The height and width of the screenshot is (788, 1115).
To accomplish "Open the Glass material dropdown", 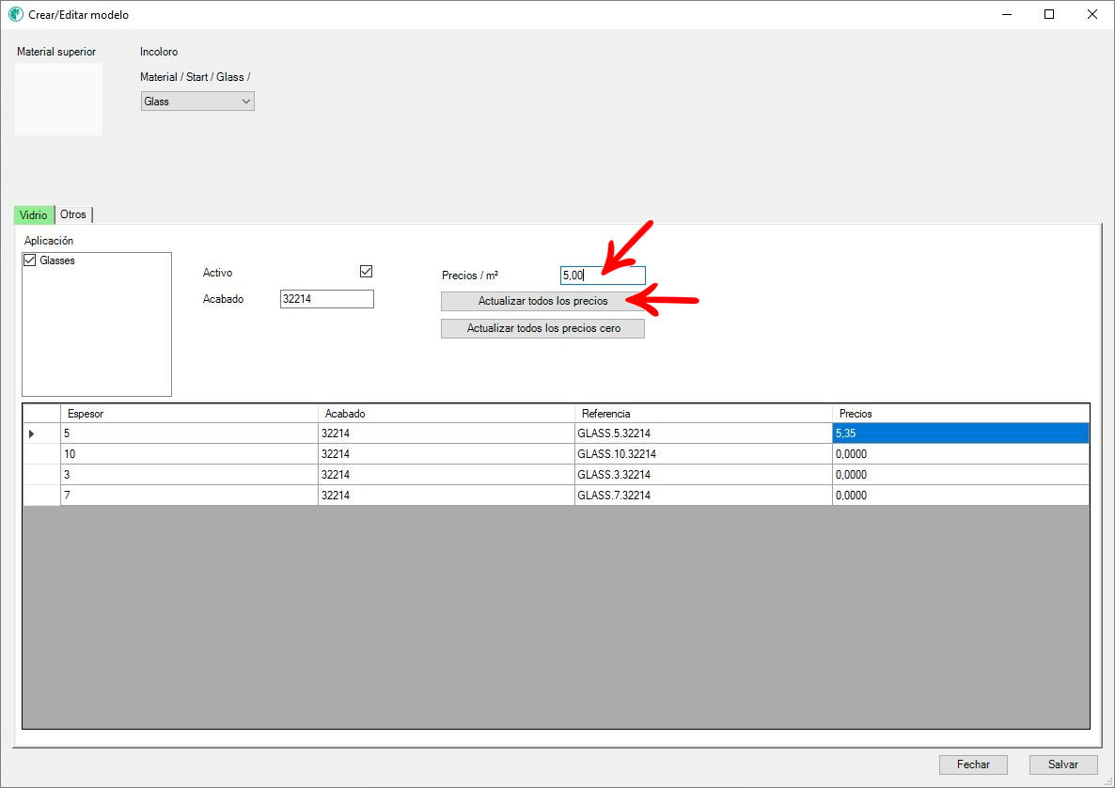I will point(197,102).
